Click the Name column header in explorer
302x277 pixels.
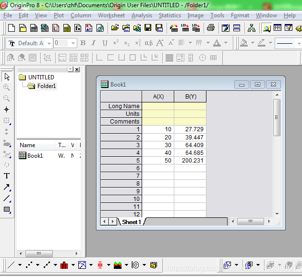(x=36, y=145)
